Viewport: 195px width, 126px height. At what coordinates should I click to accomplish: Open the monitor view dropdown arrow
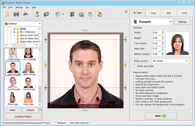click(x=63, y=14)
